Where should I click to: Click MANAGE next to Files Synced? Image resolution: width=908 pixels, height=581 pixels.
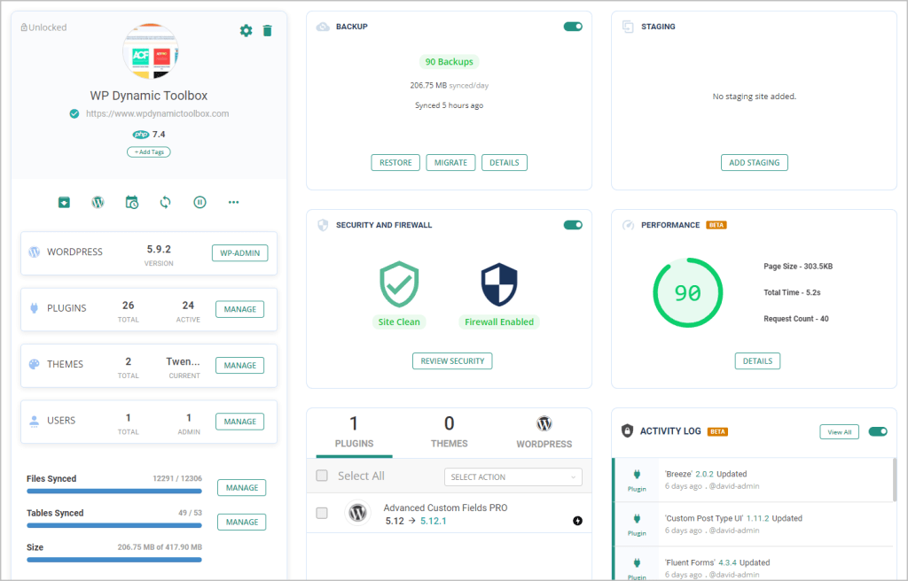point(242,488)
